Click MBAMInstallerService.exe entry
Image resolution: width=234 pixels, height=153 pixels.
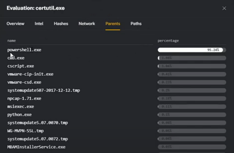(x=36, y=147)
